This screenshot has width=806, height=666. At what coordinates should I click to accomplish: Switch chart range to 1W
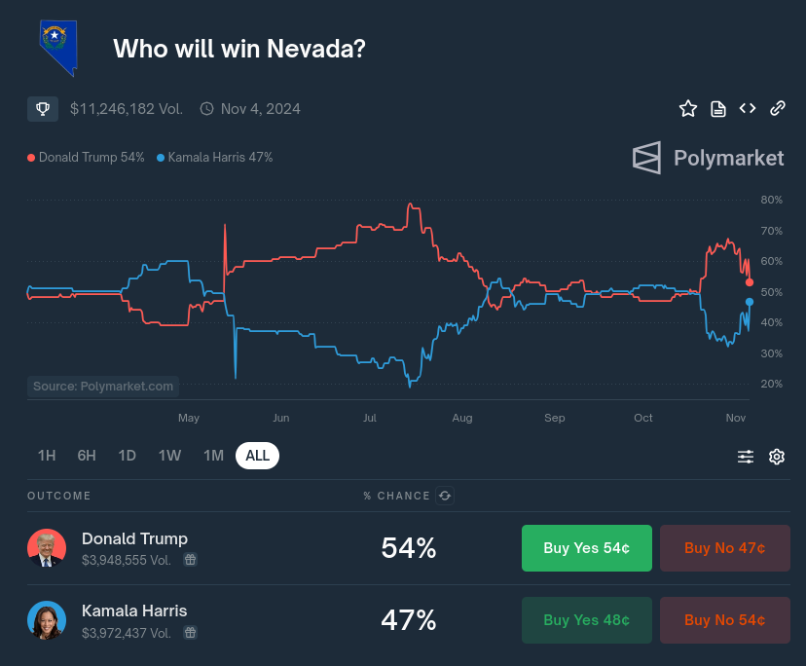[169, 456]
